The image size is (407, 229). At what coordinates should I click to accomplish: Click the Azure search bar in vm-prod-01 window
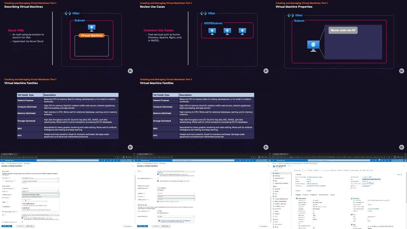339,160
